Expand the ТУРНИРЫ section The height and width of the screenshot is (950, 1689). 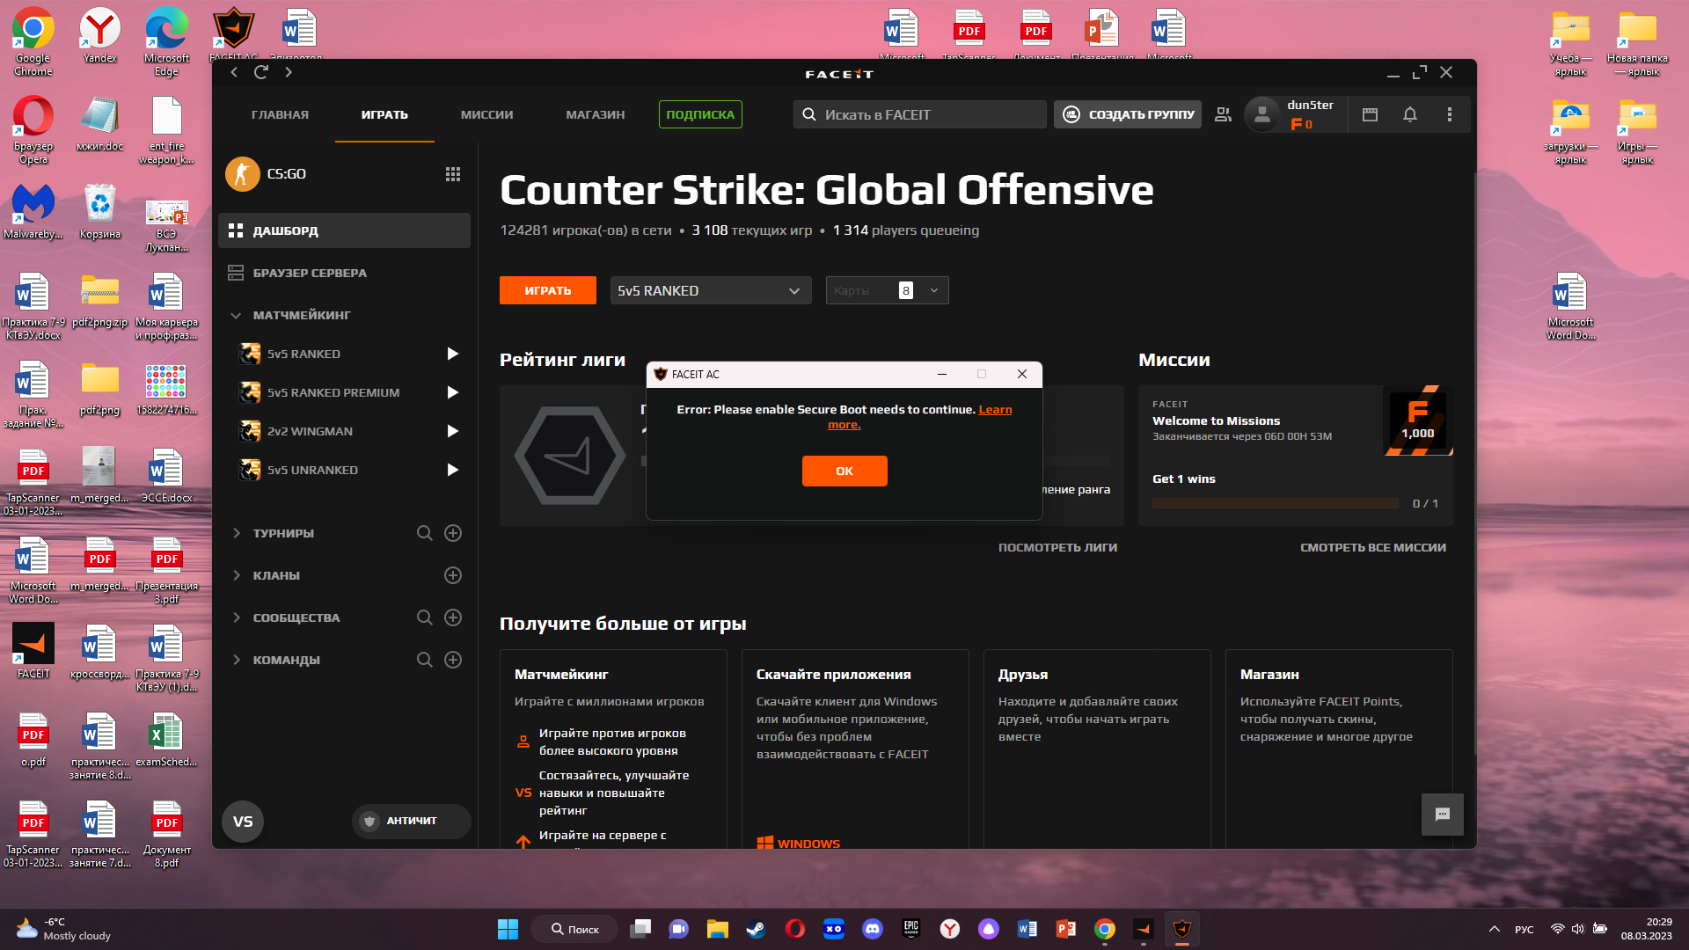tap(236, 533)
